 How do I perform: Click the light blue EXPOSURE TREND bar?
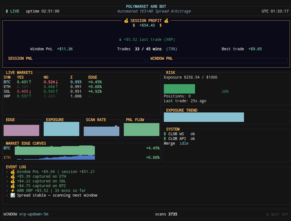[x=204, y=117]
